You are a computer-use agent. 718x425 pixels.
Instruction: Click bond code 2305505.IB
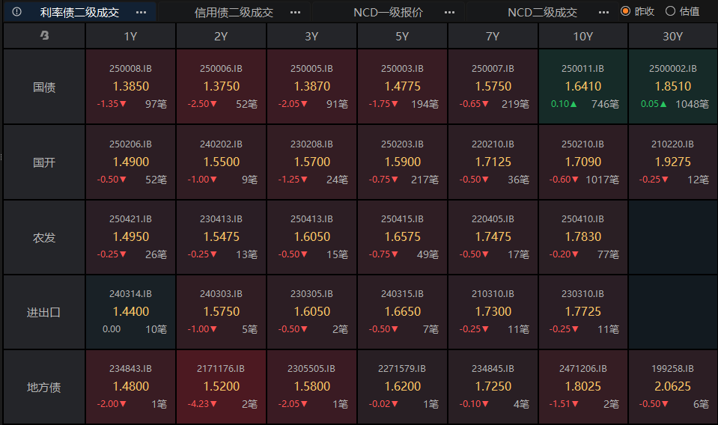click(312, 369)
